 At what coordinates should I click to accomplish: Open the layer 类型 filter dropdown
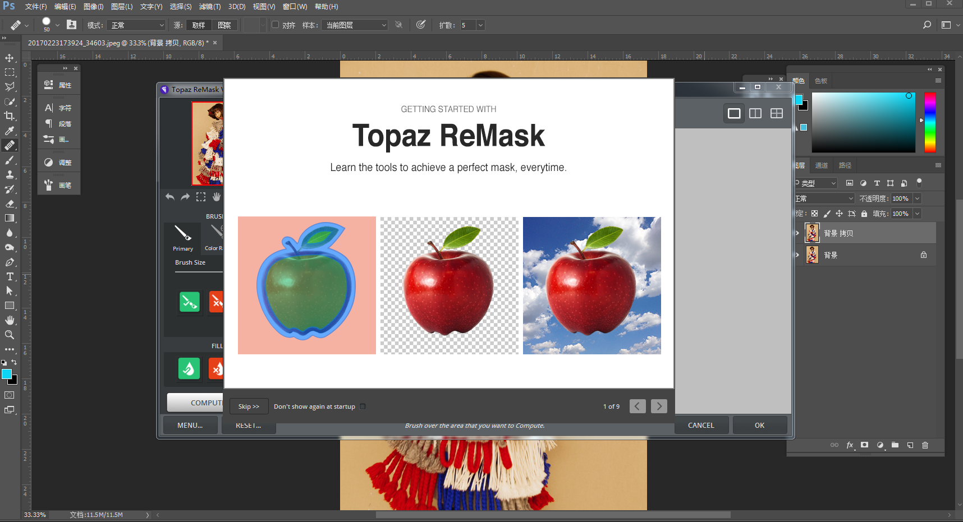[x=817, y=183]
